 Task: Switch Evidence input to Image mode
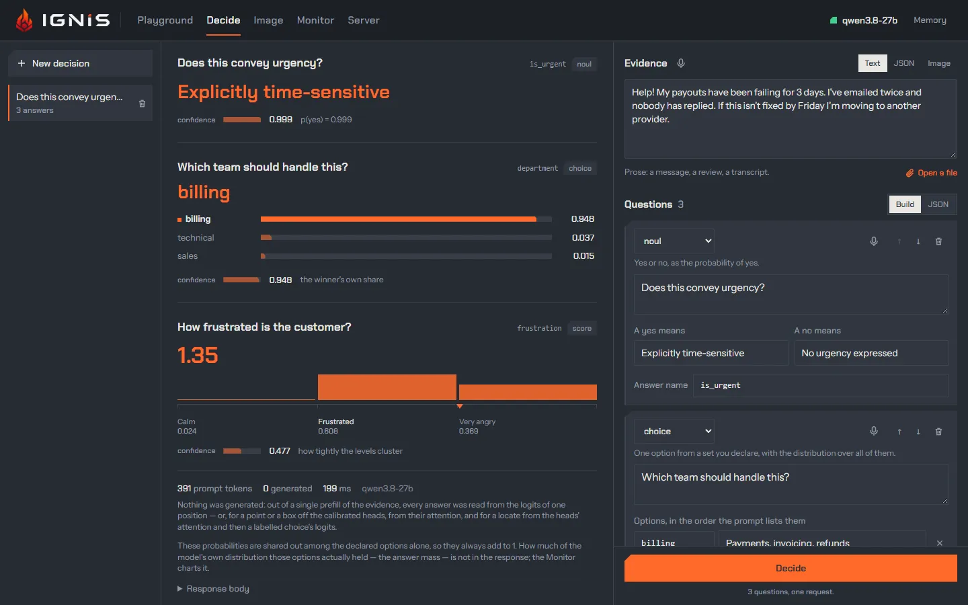point(939,63)
